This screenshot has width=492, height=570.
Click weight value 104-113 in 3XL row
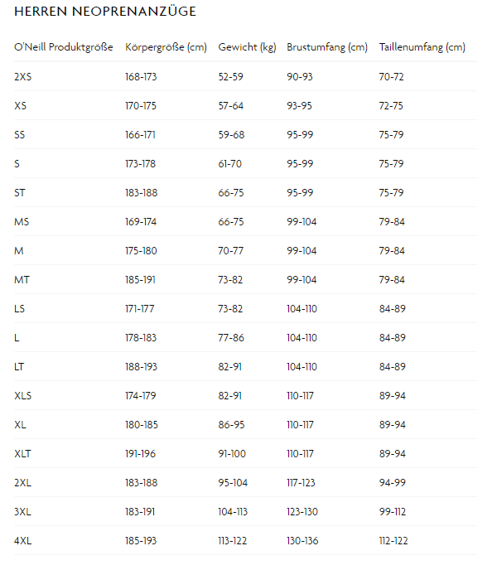click(233, 512)
